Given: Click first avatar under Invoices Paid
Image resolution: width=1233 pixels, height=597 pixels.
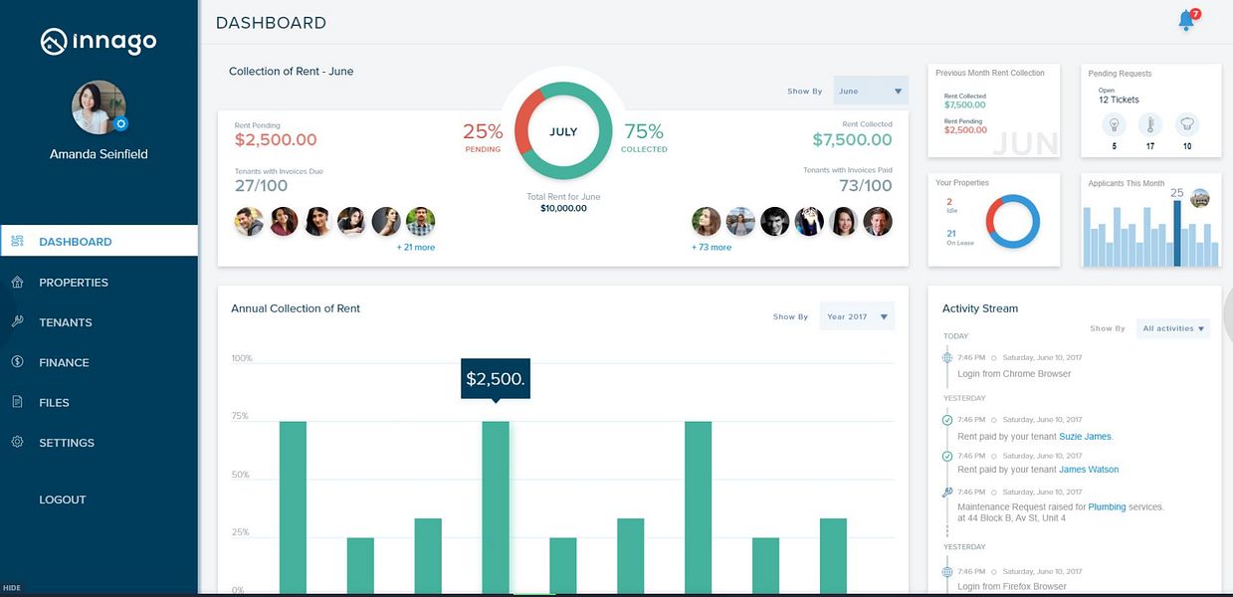Looking at the screenshot, I should [706, 221].
